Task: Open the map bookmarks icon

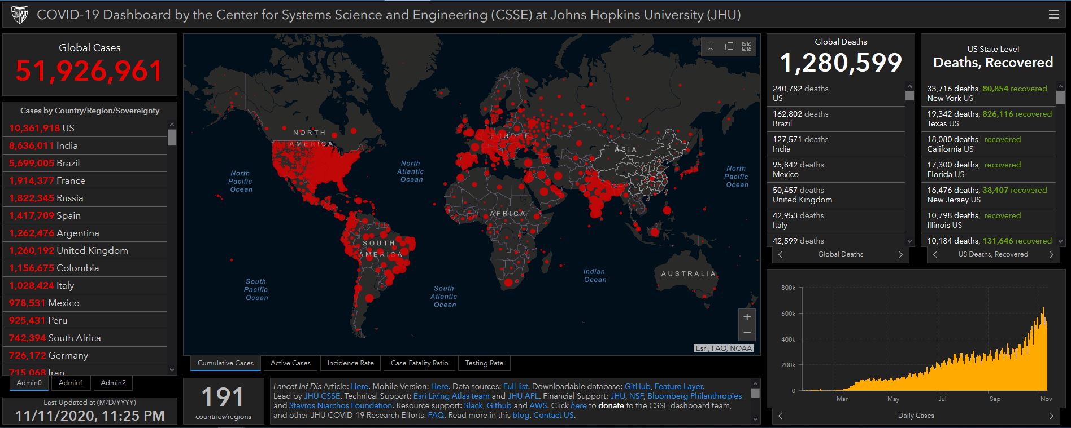Action: point(711,46)
